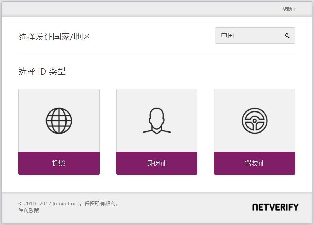Click the empty top gray header bar
Image resolution: width=314 pixels, height=225 pixels.
(x=138, y=9)
